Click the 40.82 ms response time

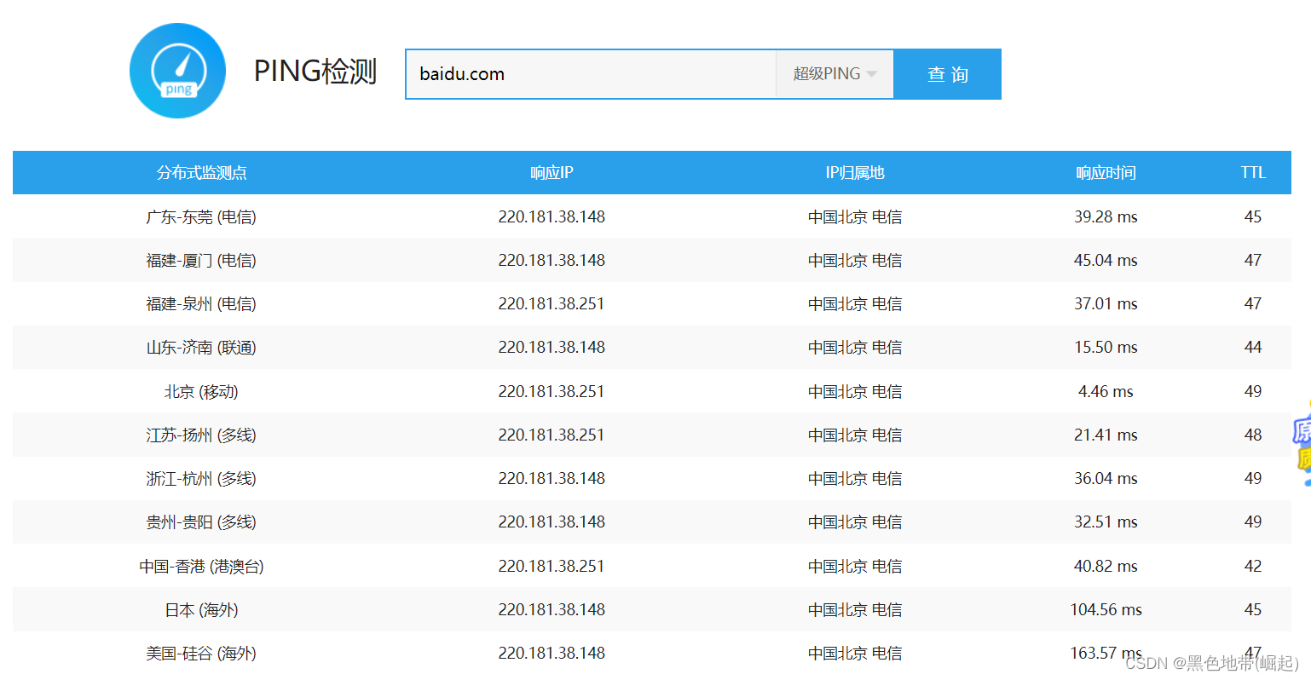(1106, 567)
